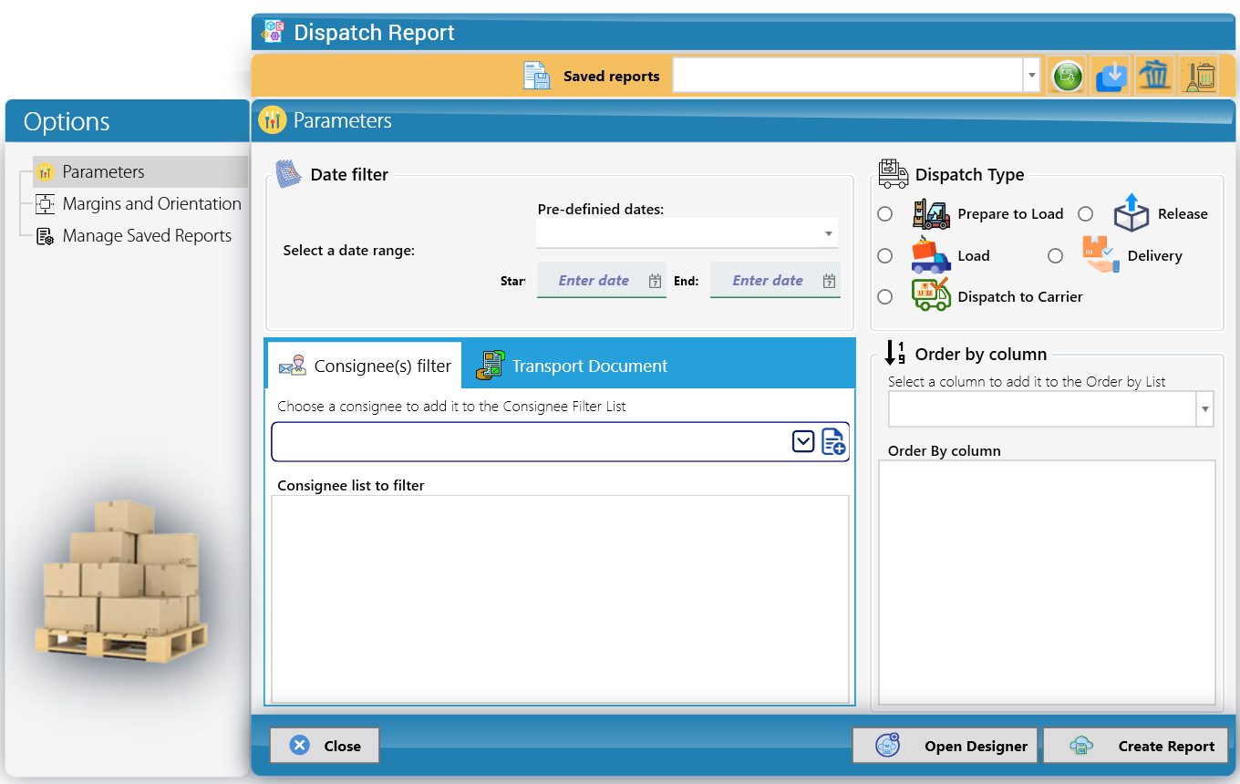Click the blue load saved report icon
Image resolution: width=1240 pixels, height=784 pixels.
(1111, 76)
